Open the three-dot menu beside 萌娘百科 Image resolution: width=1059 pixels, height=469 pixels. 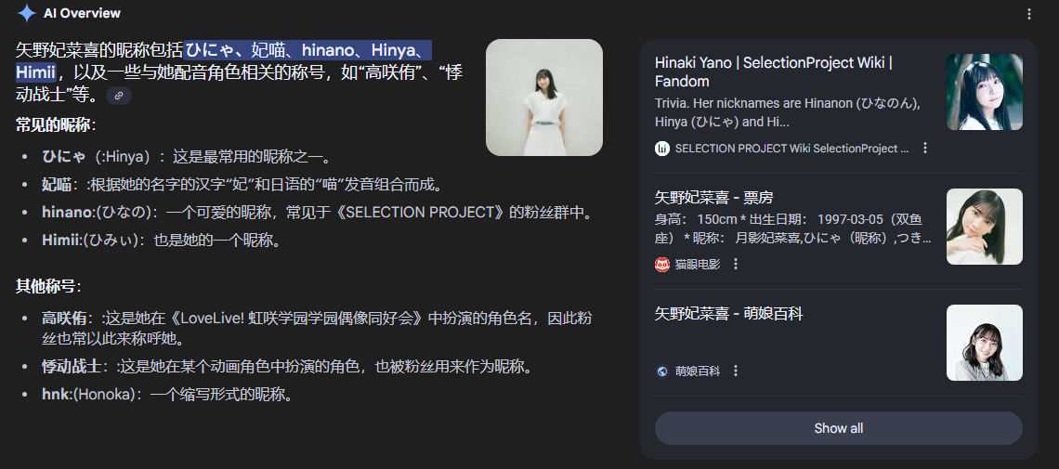736,371
